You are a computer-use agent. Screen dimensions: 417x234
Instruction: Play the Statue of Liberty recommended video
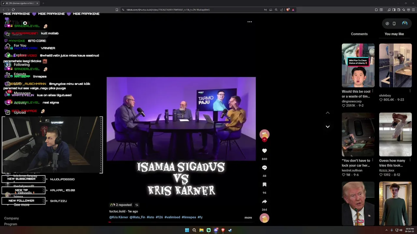point(358,65)
